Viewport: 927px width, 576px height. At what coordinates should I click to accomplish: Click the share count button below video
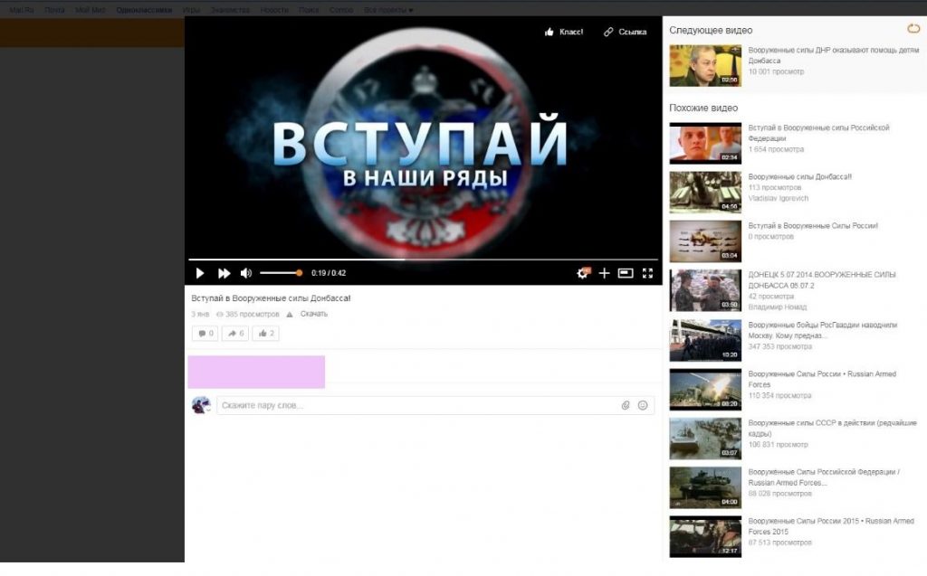click(x=235, y=333)
